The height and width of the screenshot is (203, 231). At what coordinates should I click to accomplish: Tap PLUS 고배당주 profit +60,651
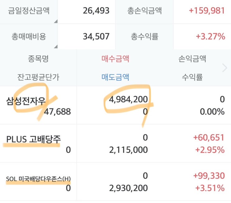(x=209, y=138)
